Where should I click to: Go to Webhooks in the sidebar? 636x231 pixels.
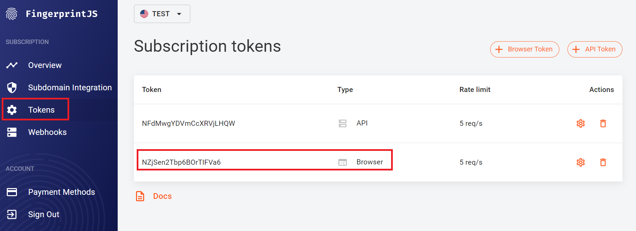click(47, 132)
